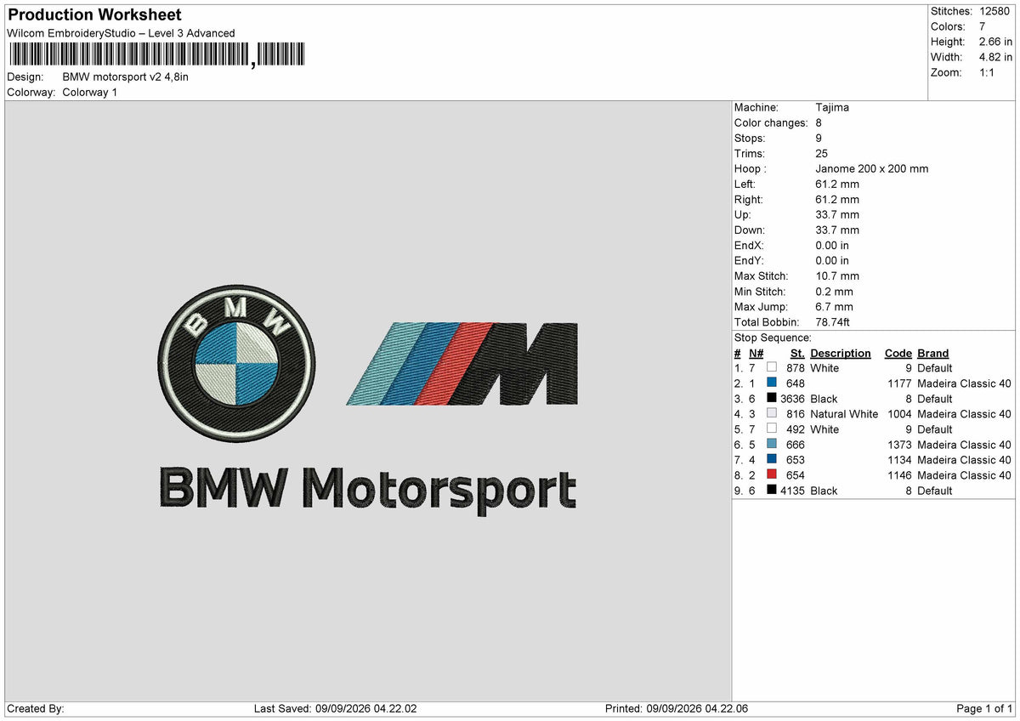Select the Total Bobbin value "78.74ft"

click(833, 323)
